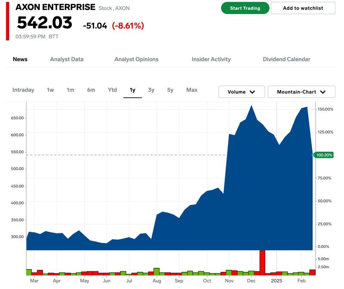Screen dimensions: 344x289
Task: Open the Analyst Opinions tab
Action: pyautogui.click(x=136, y=59)
